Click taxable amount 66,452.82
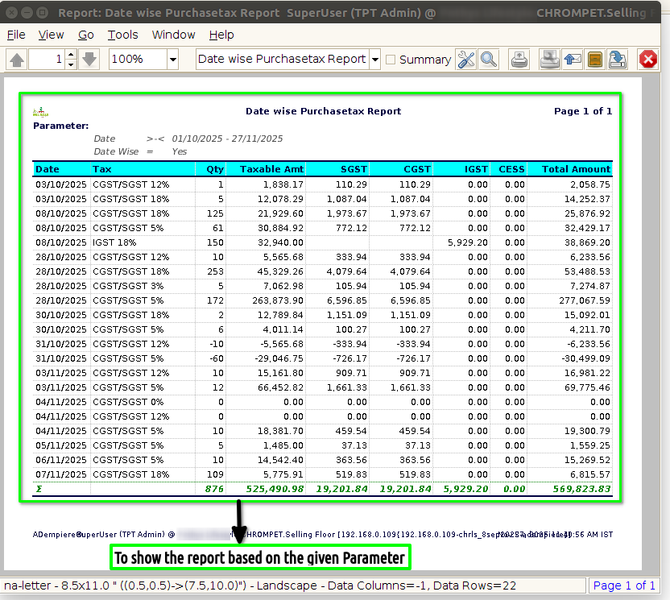This screenshot has width=670, height=600. click(280, 387)
